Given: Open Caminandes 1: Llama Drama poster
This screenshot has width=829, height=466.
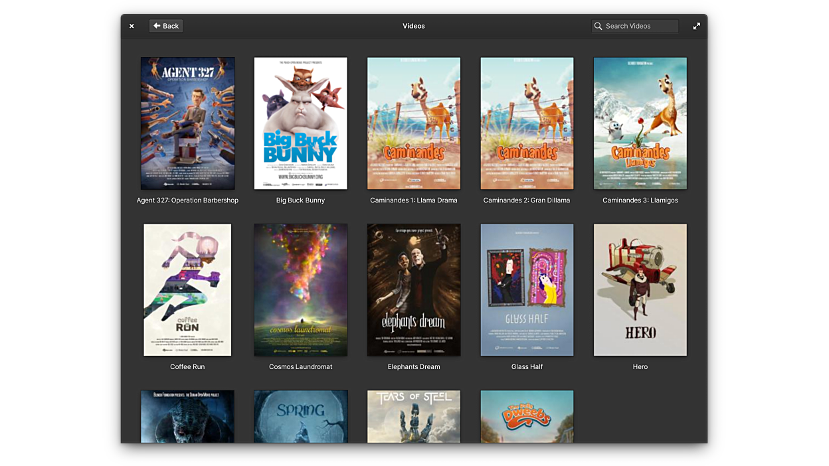Looking at the screenshot, I should [414, 123].
